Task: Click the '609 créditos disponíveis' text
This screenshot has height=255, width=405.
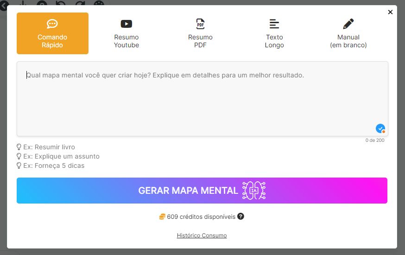Action: pos(201,217)
